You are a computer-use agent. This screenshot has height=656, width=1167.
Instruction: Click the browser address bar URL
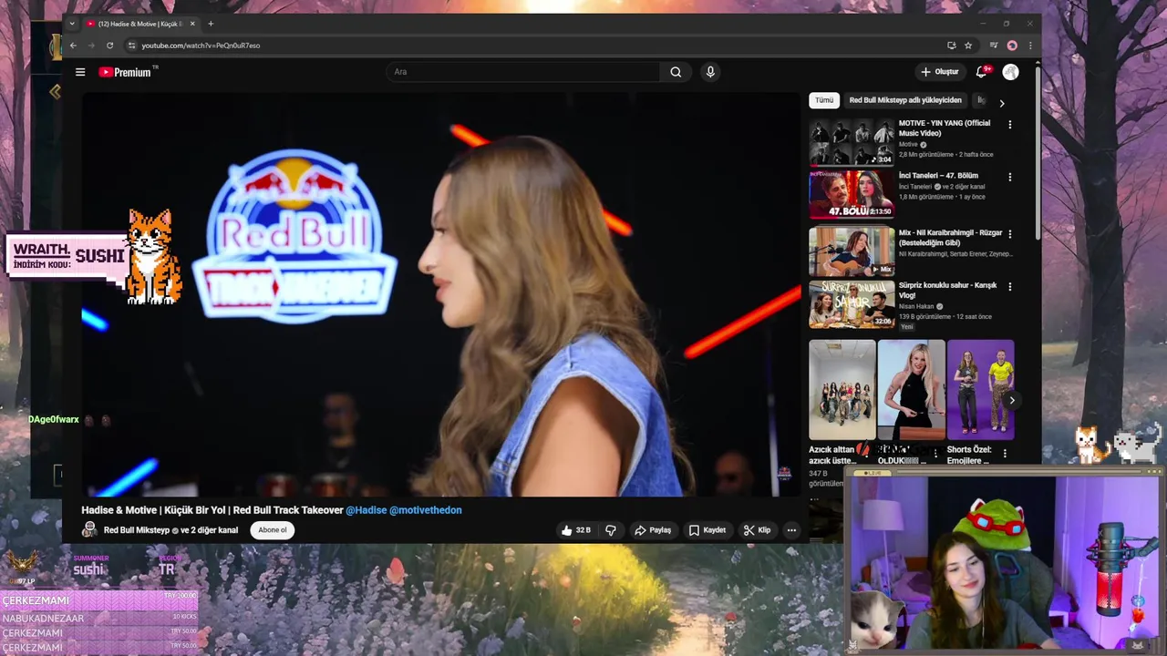[201, 46]
